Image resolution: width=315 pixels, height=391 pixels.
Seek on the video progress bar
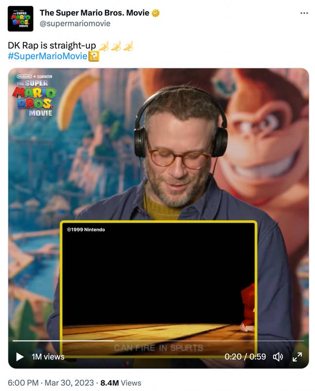[158, 340]
